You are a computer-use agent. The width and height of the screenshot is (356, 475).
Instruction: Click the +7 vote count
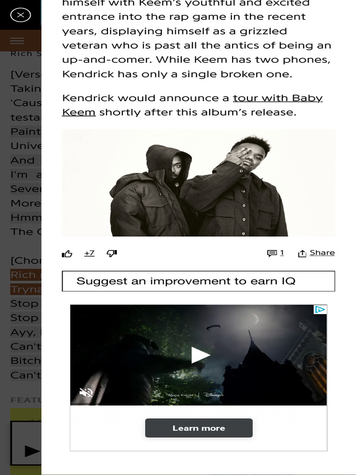pyautogui.click(x=89, y=253)
